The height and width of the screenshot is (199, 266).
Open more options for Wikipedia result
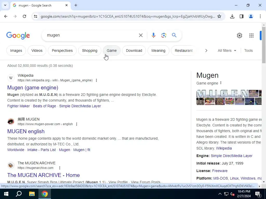pyautogui.click(x=96, y=80)
